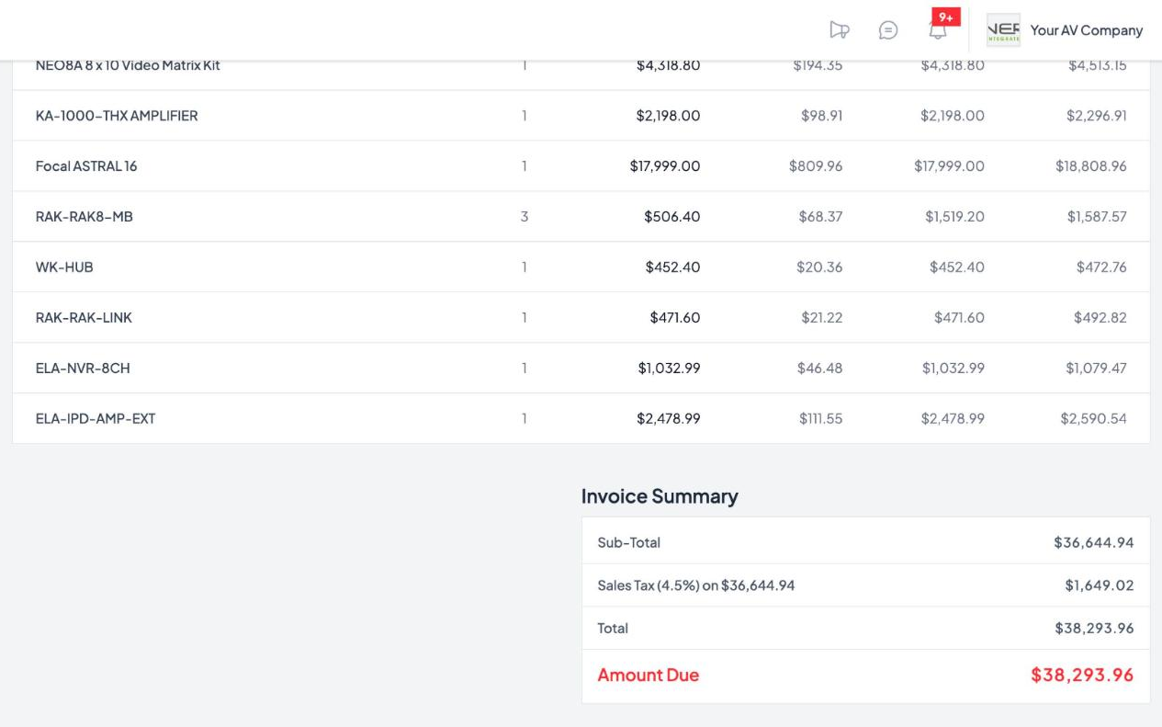The height and width of the screenshot is (727, 1162).
Task: Click the $1,519.20 subtotal for RAK-RAK8-MB
Action: pos(954,217)
